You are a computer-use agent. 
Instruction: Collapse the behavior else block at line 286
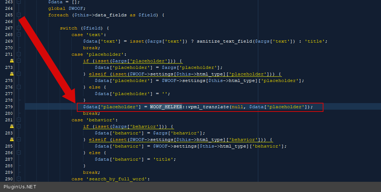(19, 153)
